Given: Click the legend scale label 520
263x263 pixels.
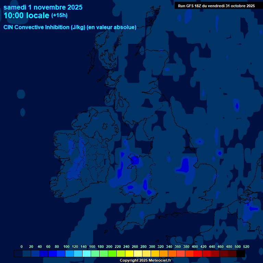Looking at the screenshot, I should point(246,247).
